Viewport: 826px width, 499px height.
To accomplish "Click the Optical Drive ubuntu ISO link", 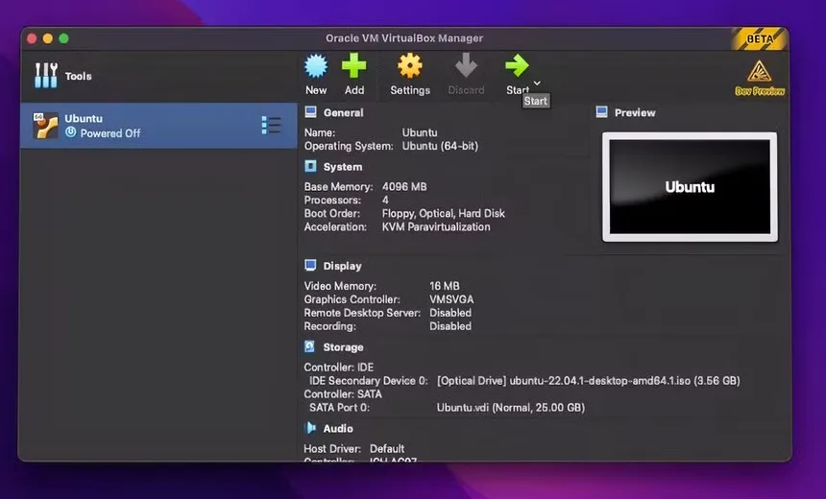I will 588,381.
